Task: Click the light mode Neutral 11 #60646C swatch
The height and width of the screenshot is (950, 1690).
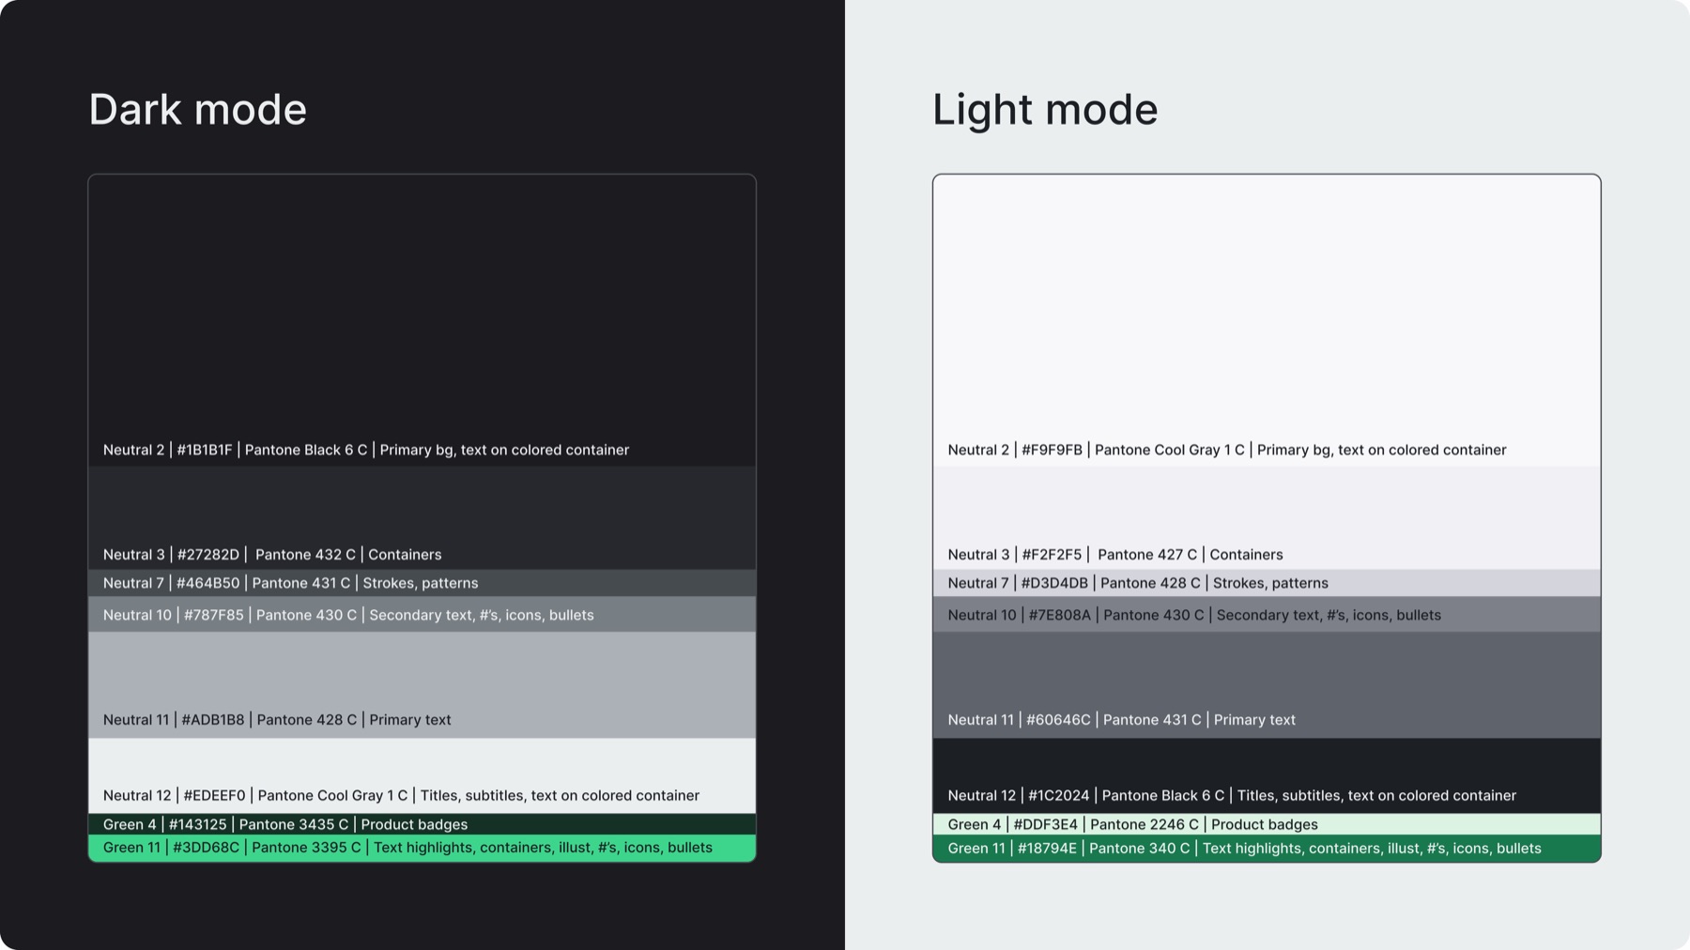Action: click(x=1267, y=684)
